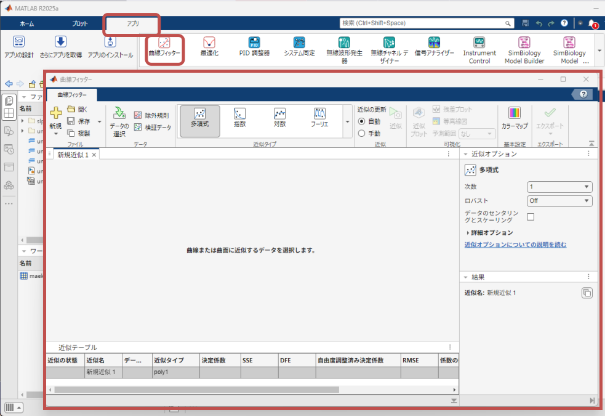Open 近似オプションについての説明を読む link
This screenshot has height=416, width=605.
[x=515, y=245]
